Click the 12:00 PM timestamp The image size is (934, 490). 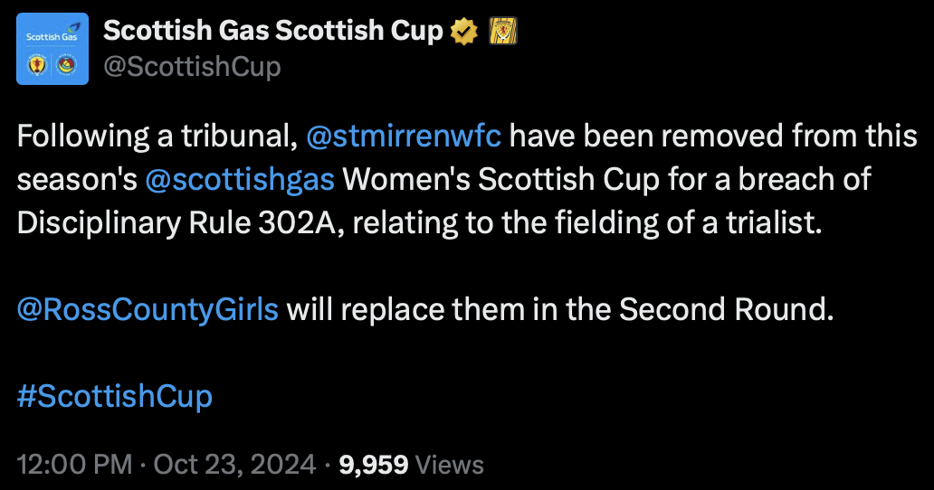74,465
